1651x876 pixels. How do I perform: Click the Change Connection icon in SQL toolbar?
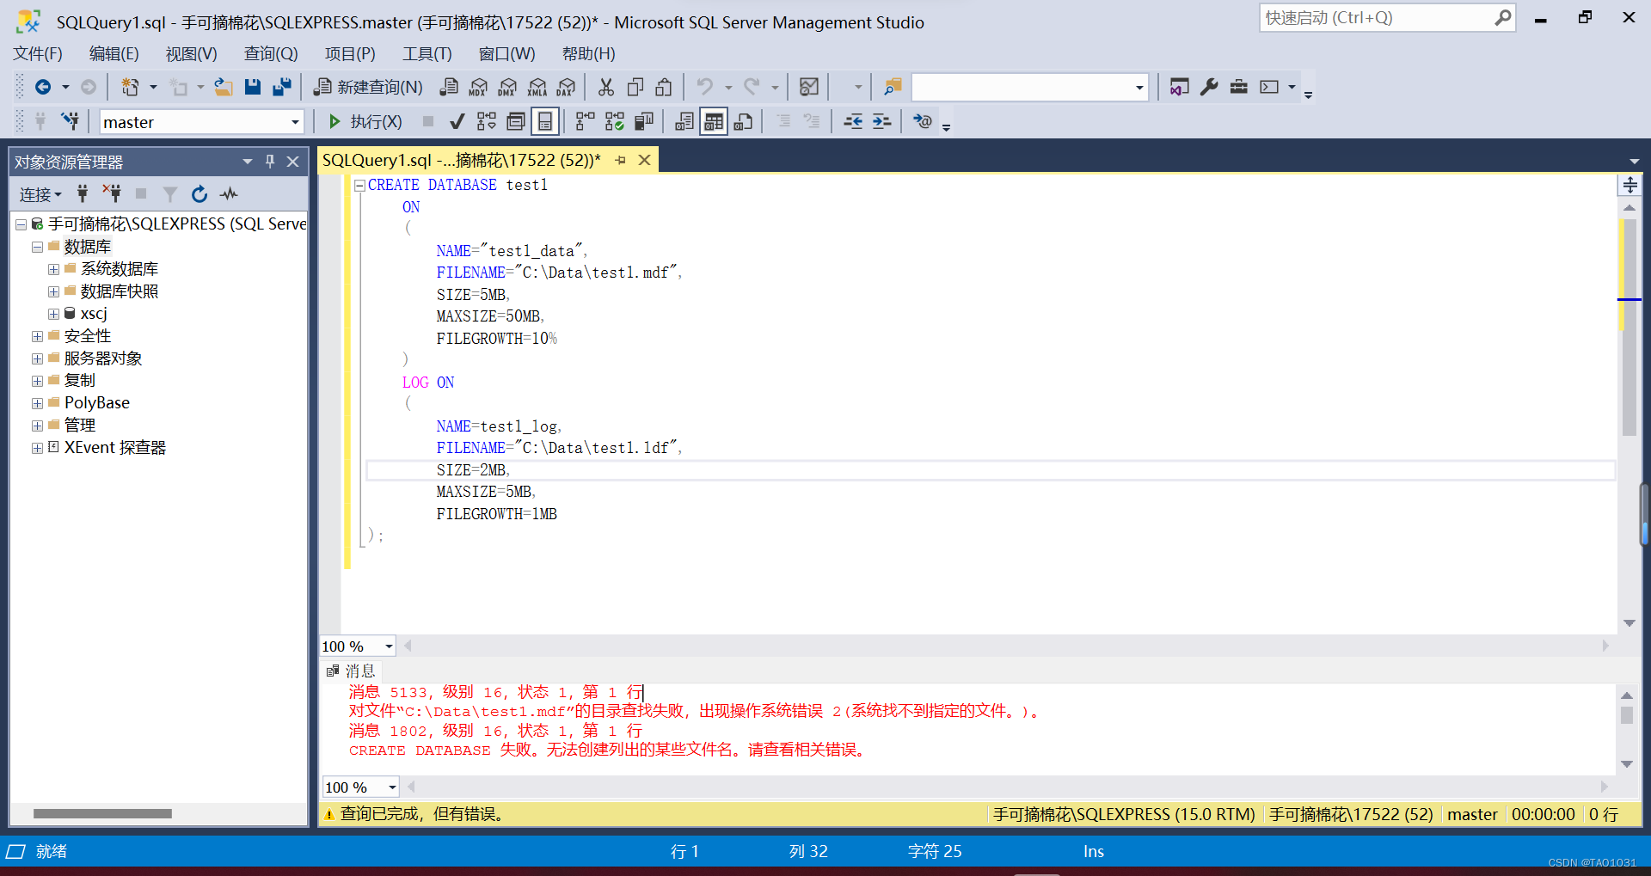coord(71,122)
